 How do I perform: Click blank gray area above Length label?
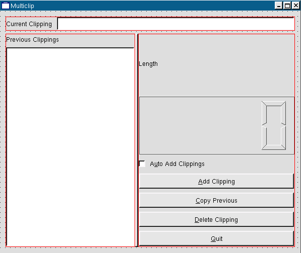(216, 47)
